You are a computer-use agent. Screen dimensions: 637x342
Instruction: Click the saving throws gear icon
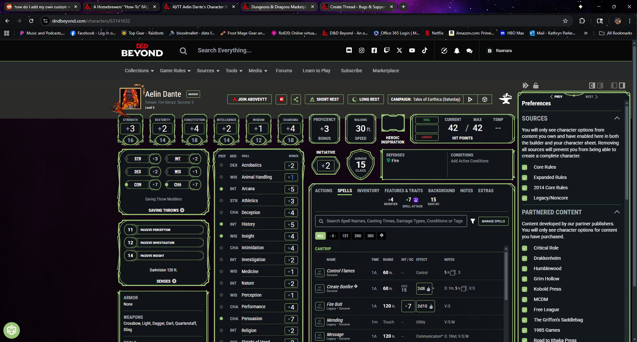[182, 210]
